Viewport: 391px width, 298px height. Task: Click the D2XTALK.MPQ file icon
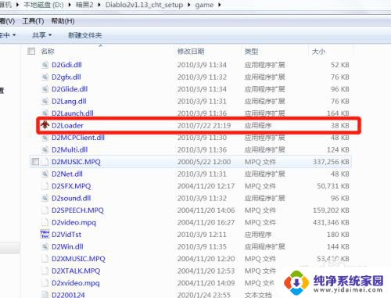45,271
